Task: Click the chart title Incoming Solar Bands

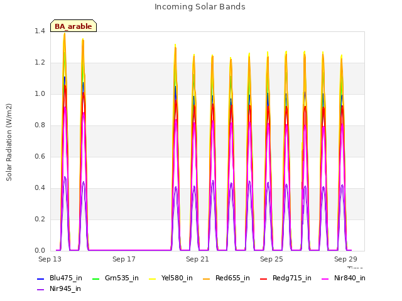Action: [200, 7]
